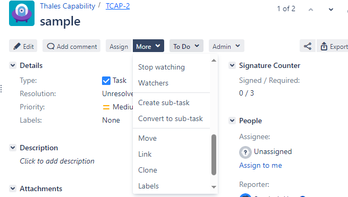The width and height of the screenshot is (348, 197).
Task: Toggle the More dropdown
Action: pos(148,46)
